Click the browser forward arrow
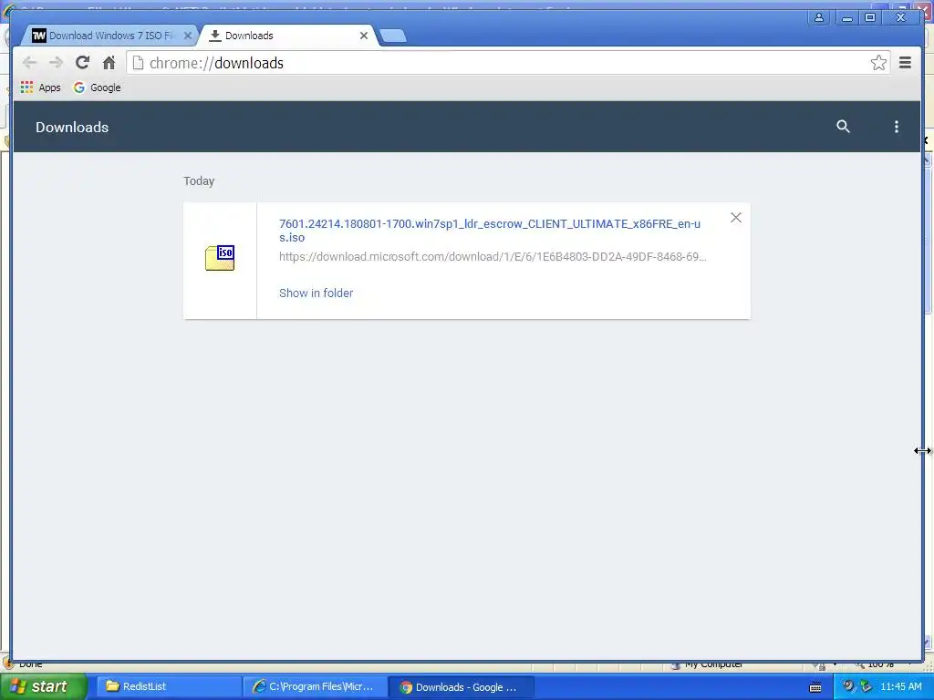 click(56, 63)
